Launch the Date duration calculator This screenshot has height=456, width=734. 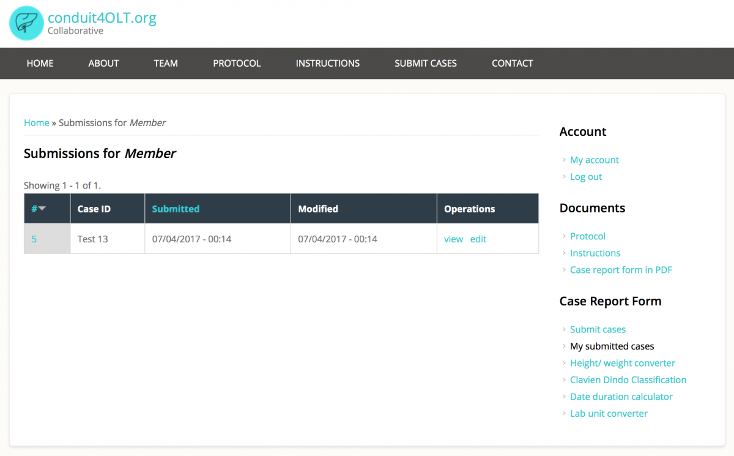[x=621, y=397]
